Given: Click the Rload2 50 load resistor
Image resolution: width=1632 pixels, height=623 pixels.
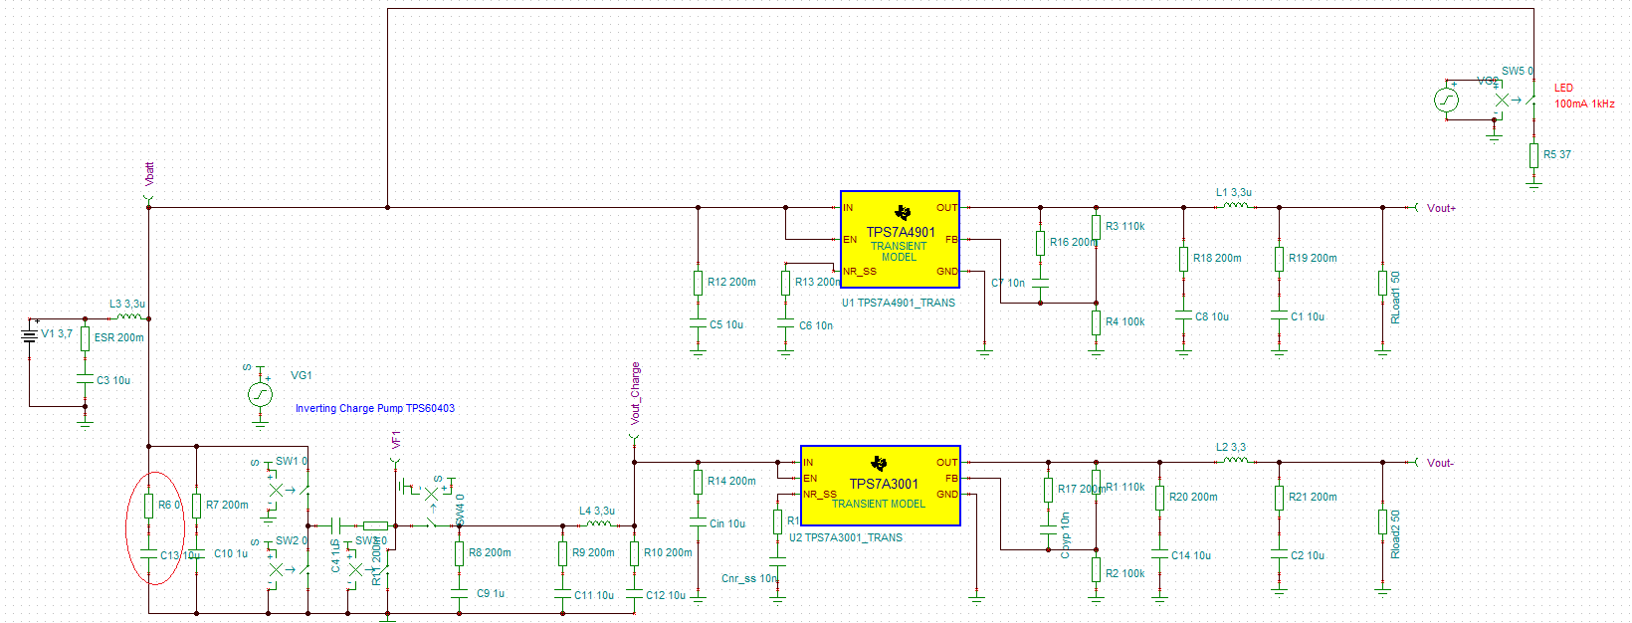Looking at the screenshot, I should click(x=1383, y=521).
